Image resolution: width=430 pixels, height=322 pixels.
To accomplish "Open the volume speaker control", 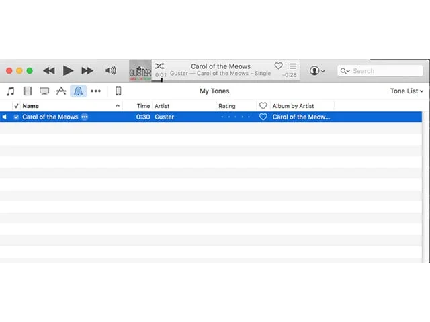I will (110, 70).
